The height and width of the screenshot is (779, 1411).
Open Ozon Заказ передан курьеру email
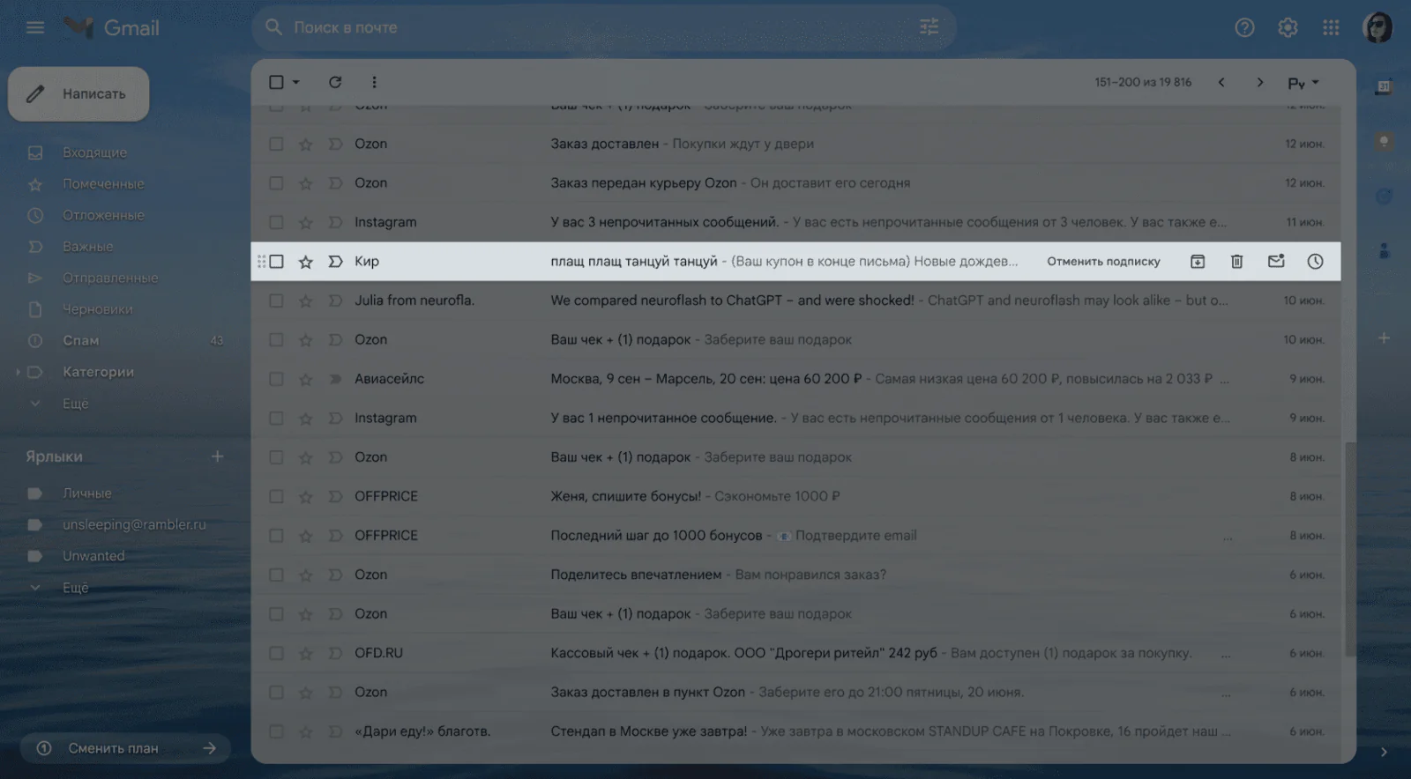point(796,183)
